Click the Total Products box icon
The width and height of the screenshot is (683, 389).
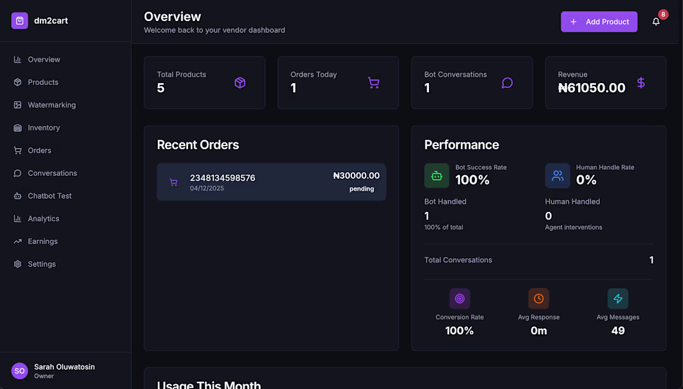pyautogui.click(x=240, y=82)
